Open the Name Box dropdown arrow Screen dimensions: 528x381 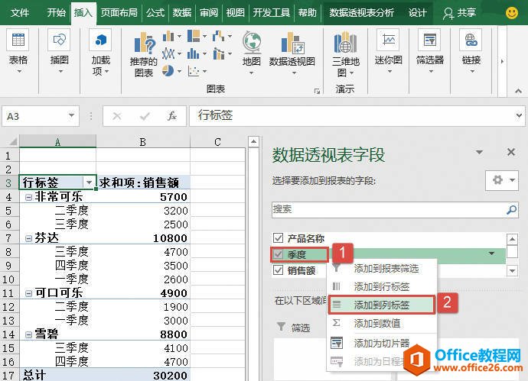coord(71,115)
